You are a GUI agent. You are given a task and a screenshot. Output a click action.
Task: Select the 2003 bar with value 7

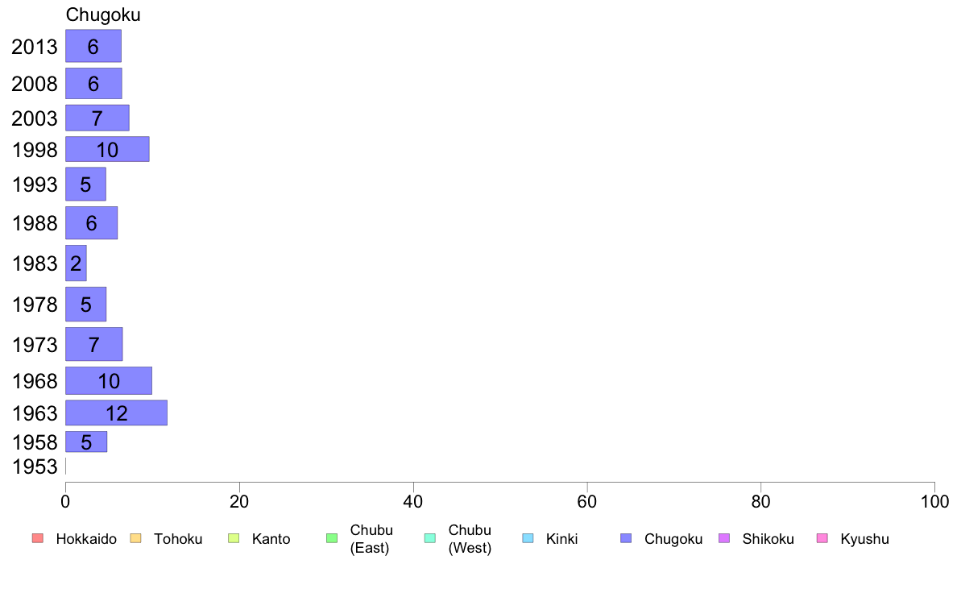97,118
